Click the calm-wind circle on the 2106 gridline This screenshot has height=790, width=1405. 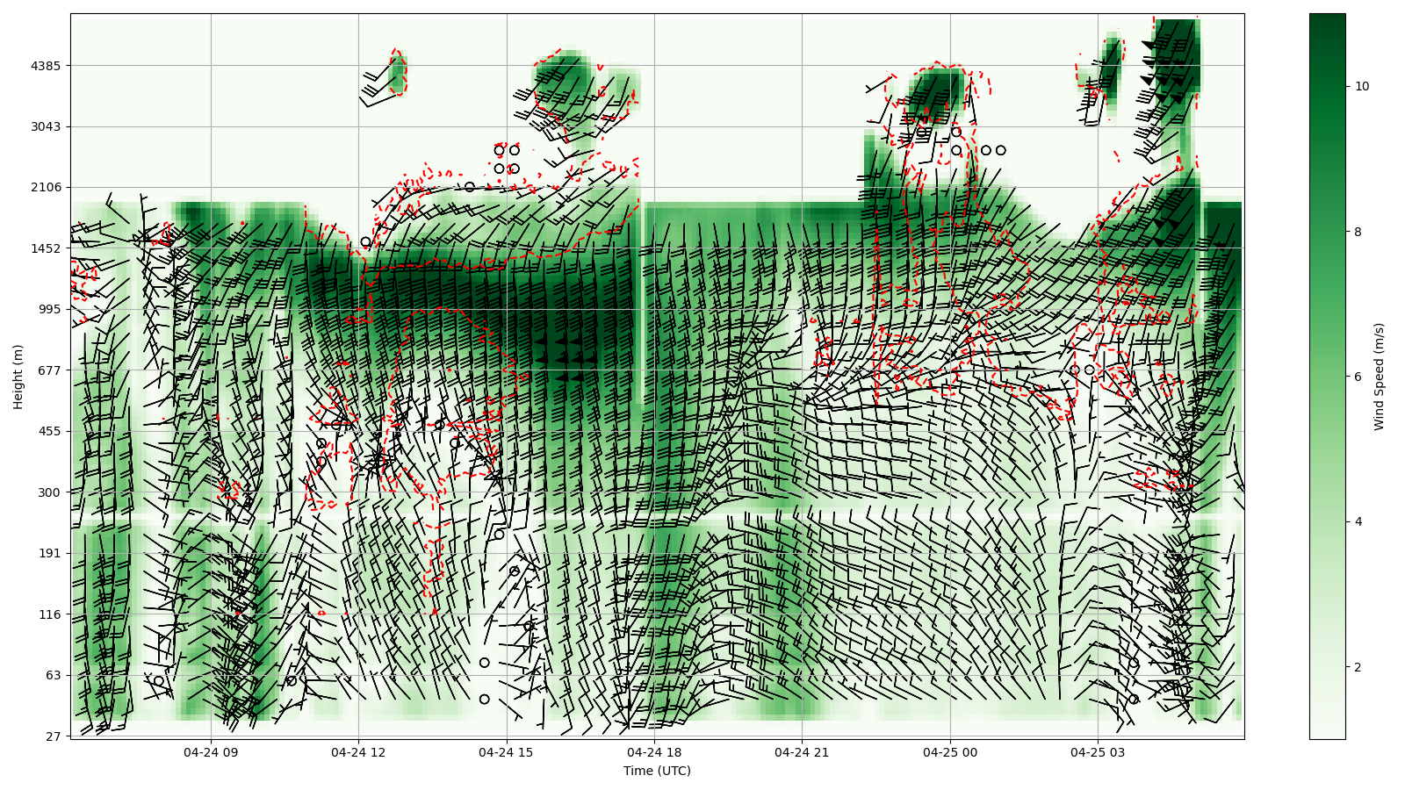coord(470,187)
